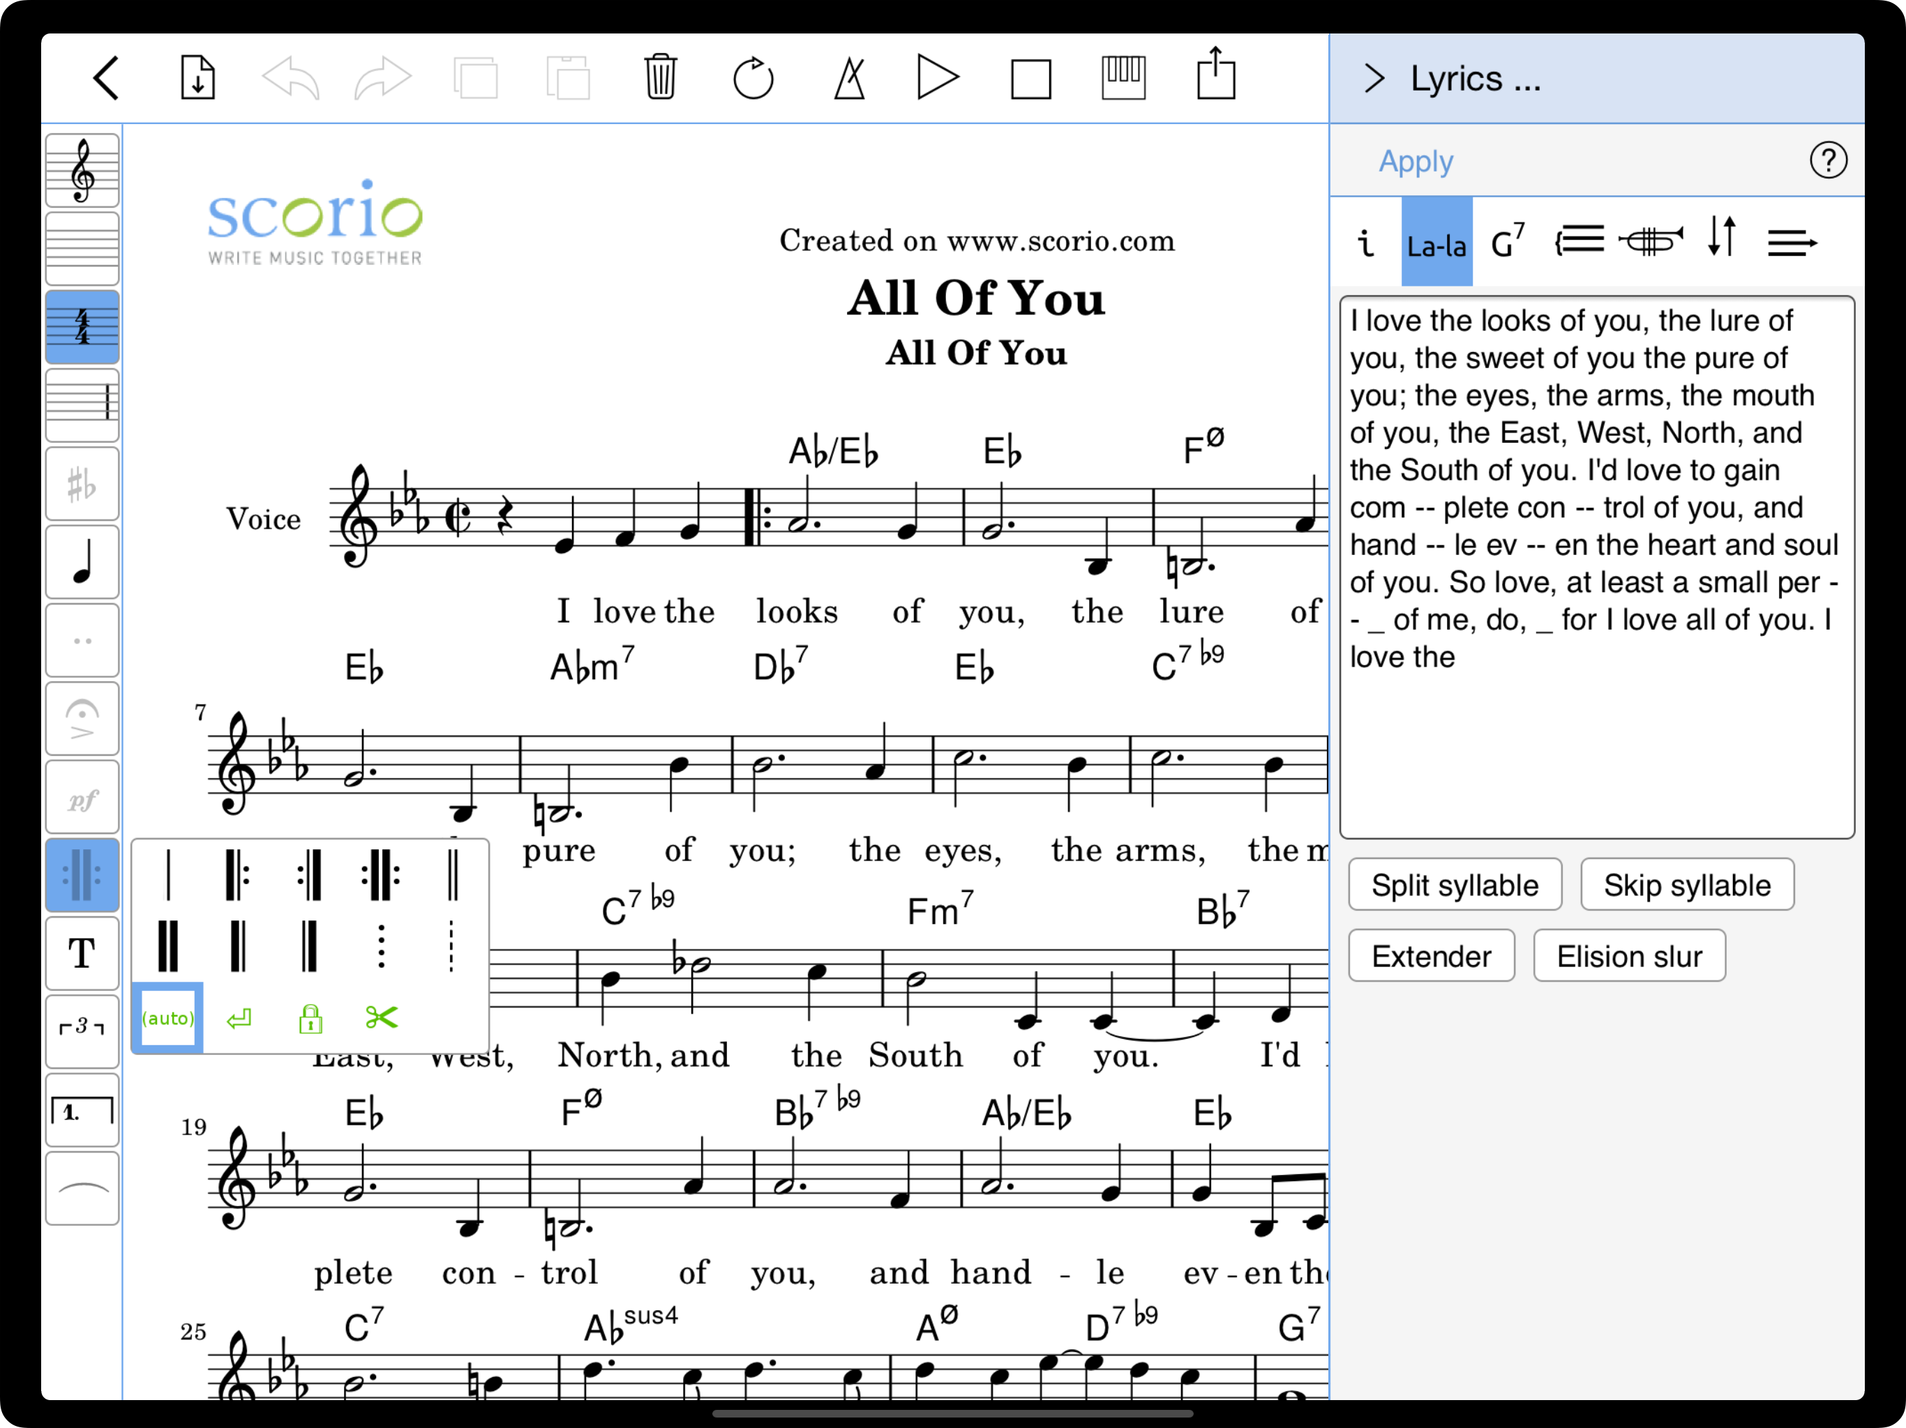Click the Elision slur button
The image size is (1906, 1428).
point(1630,956)
